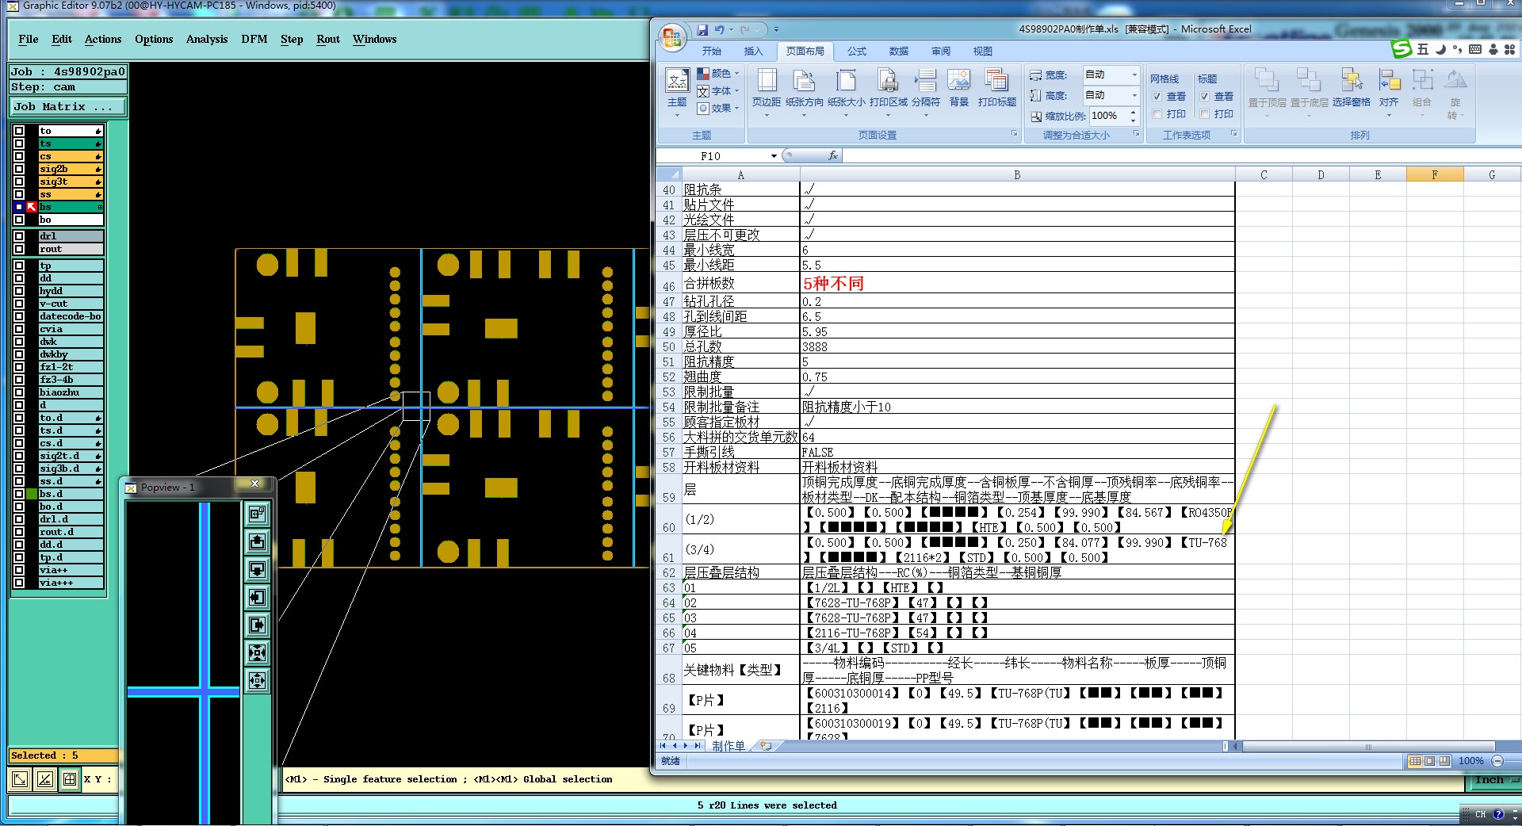Toggle checkbox for layer rout
Screen dimensions: 1522x826
click(19, 249)
